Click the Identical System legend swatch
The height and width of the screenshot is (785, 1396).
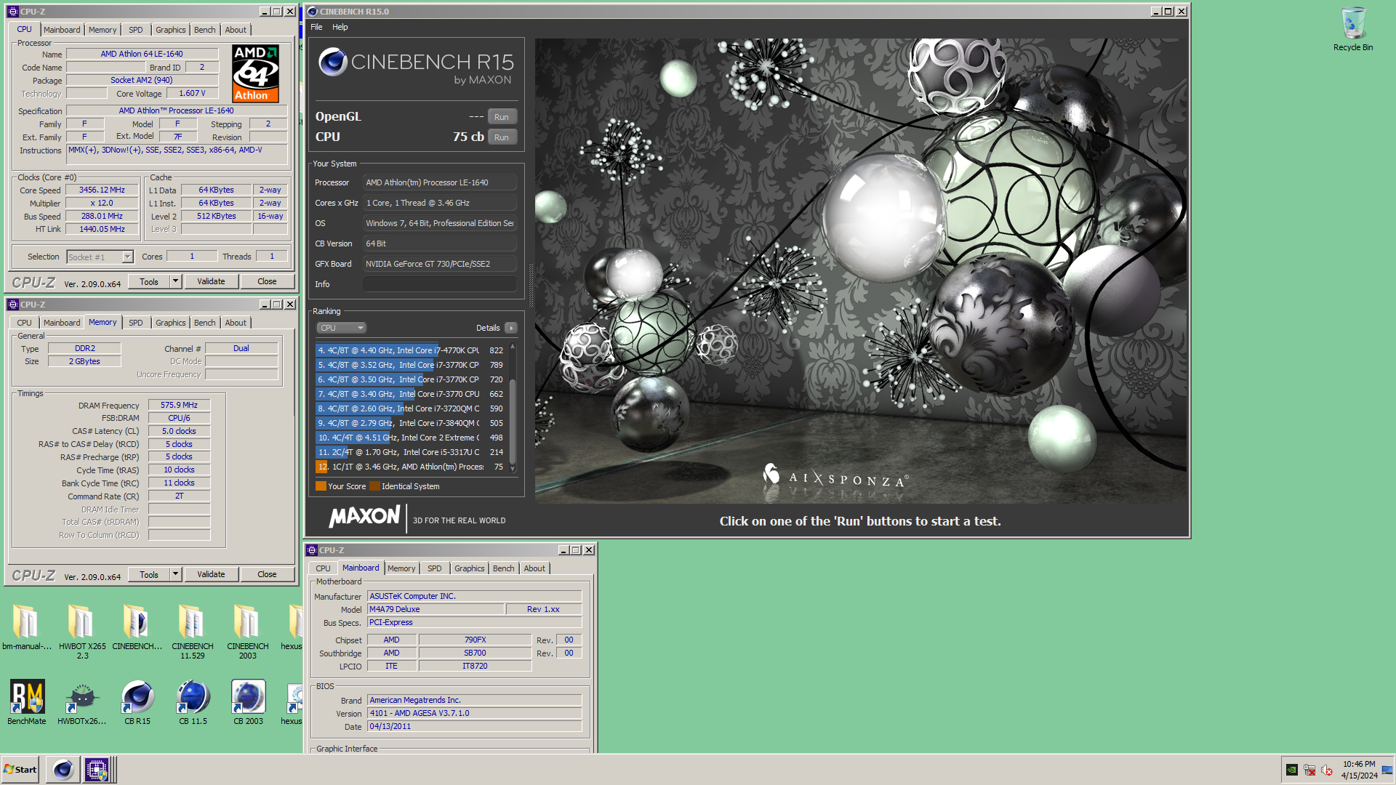pos(374,486)
